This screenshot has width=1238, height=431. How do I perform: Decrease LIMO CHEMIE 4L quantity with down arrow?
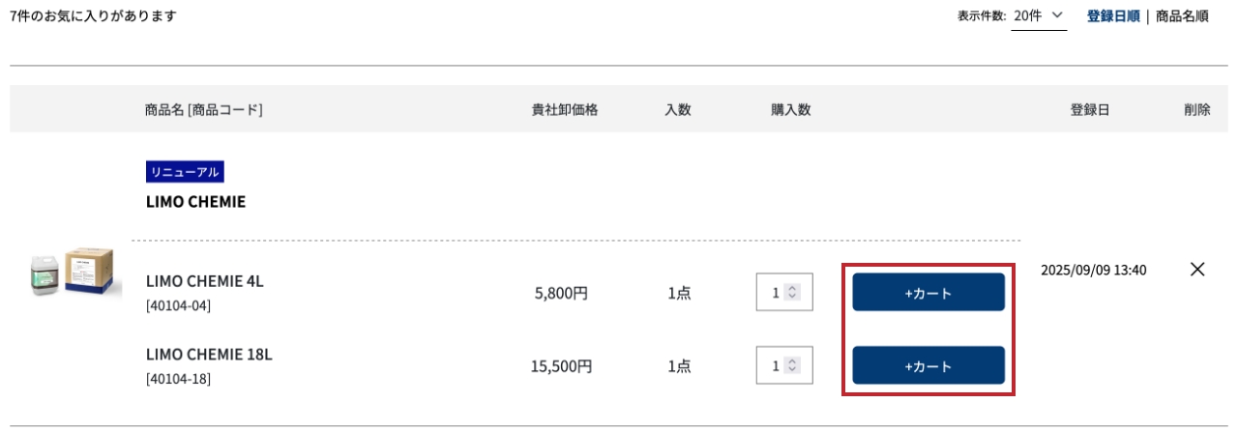click(793, 296)
